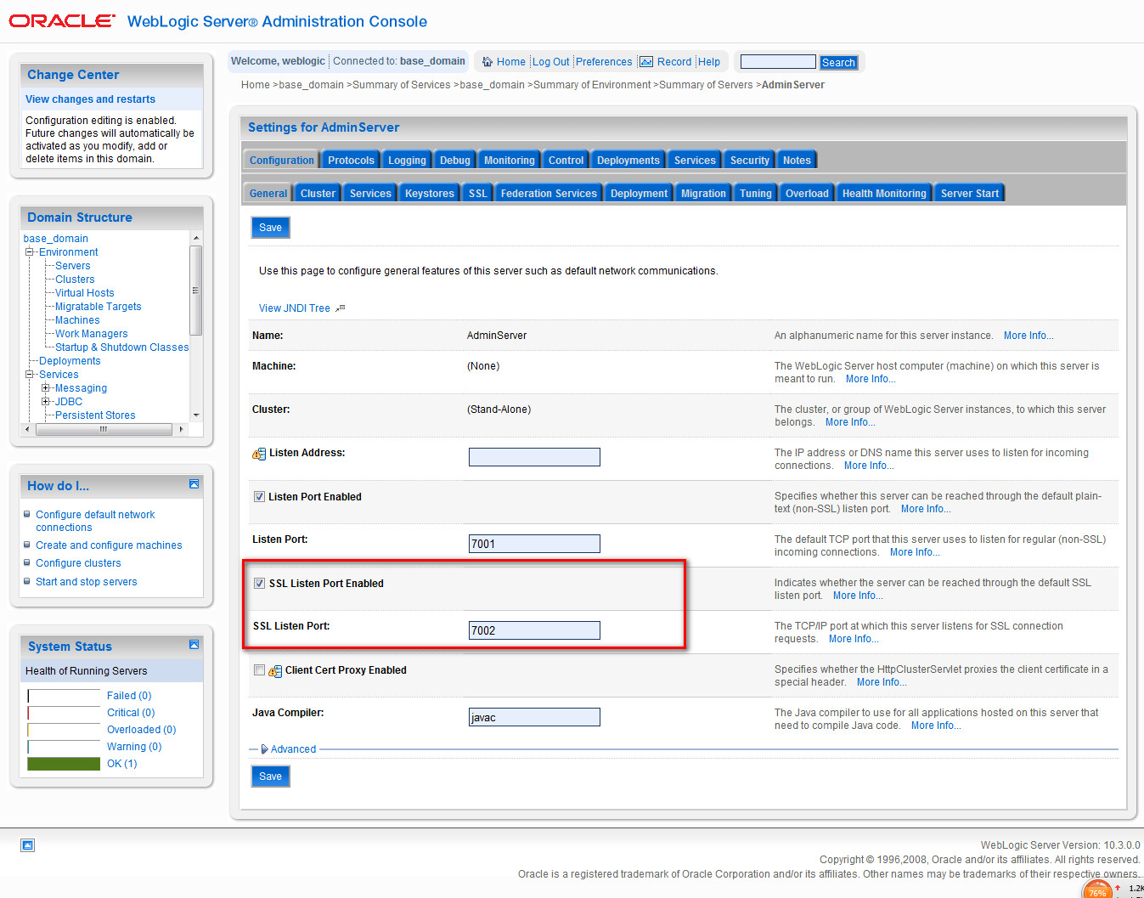Click the Listen Address restart-required icon

coord(259,454)
